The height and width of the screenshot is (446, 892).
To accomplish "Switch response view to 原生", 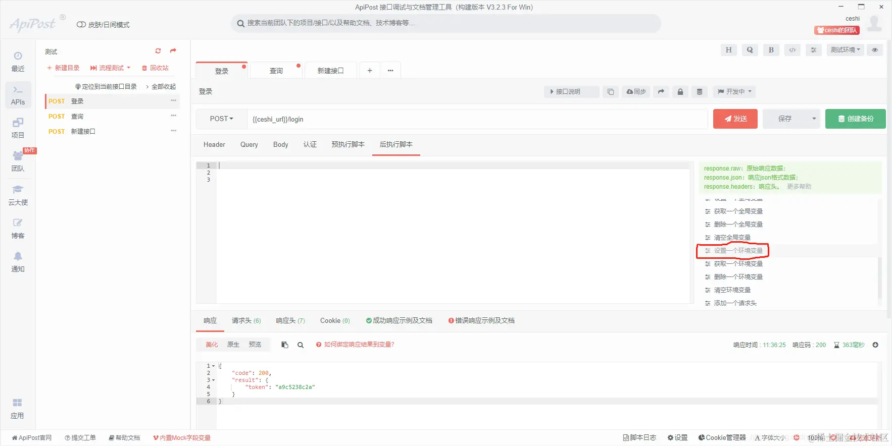I will tap(233, 345).
